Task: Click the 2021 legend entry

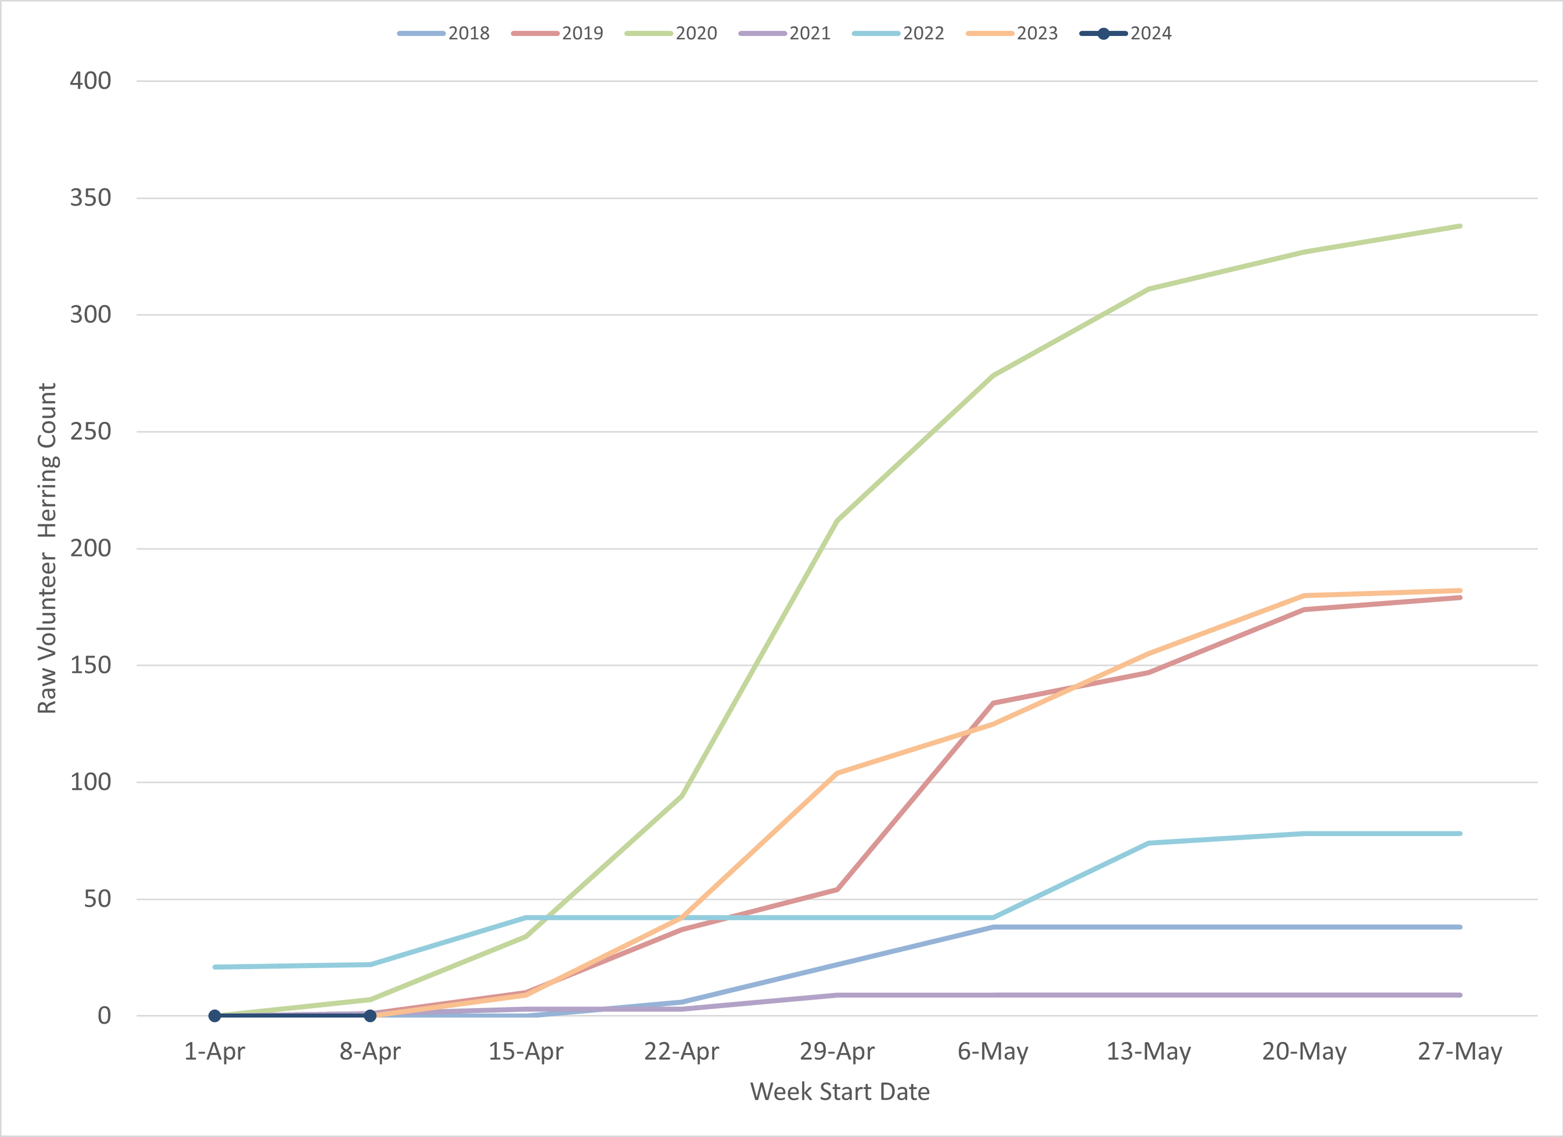Action: point(810,33)
